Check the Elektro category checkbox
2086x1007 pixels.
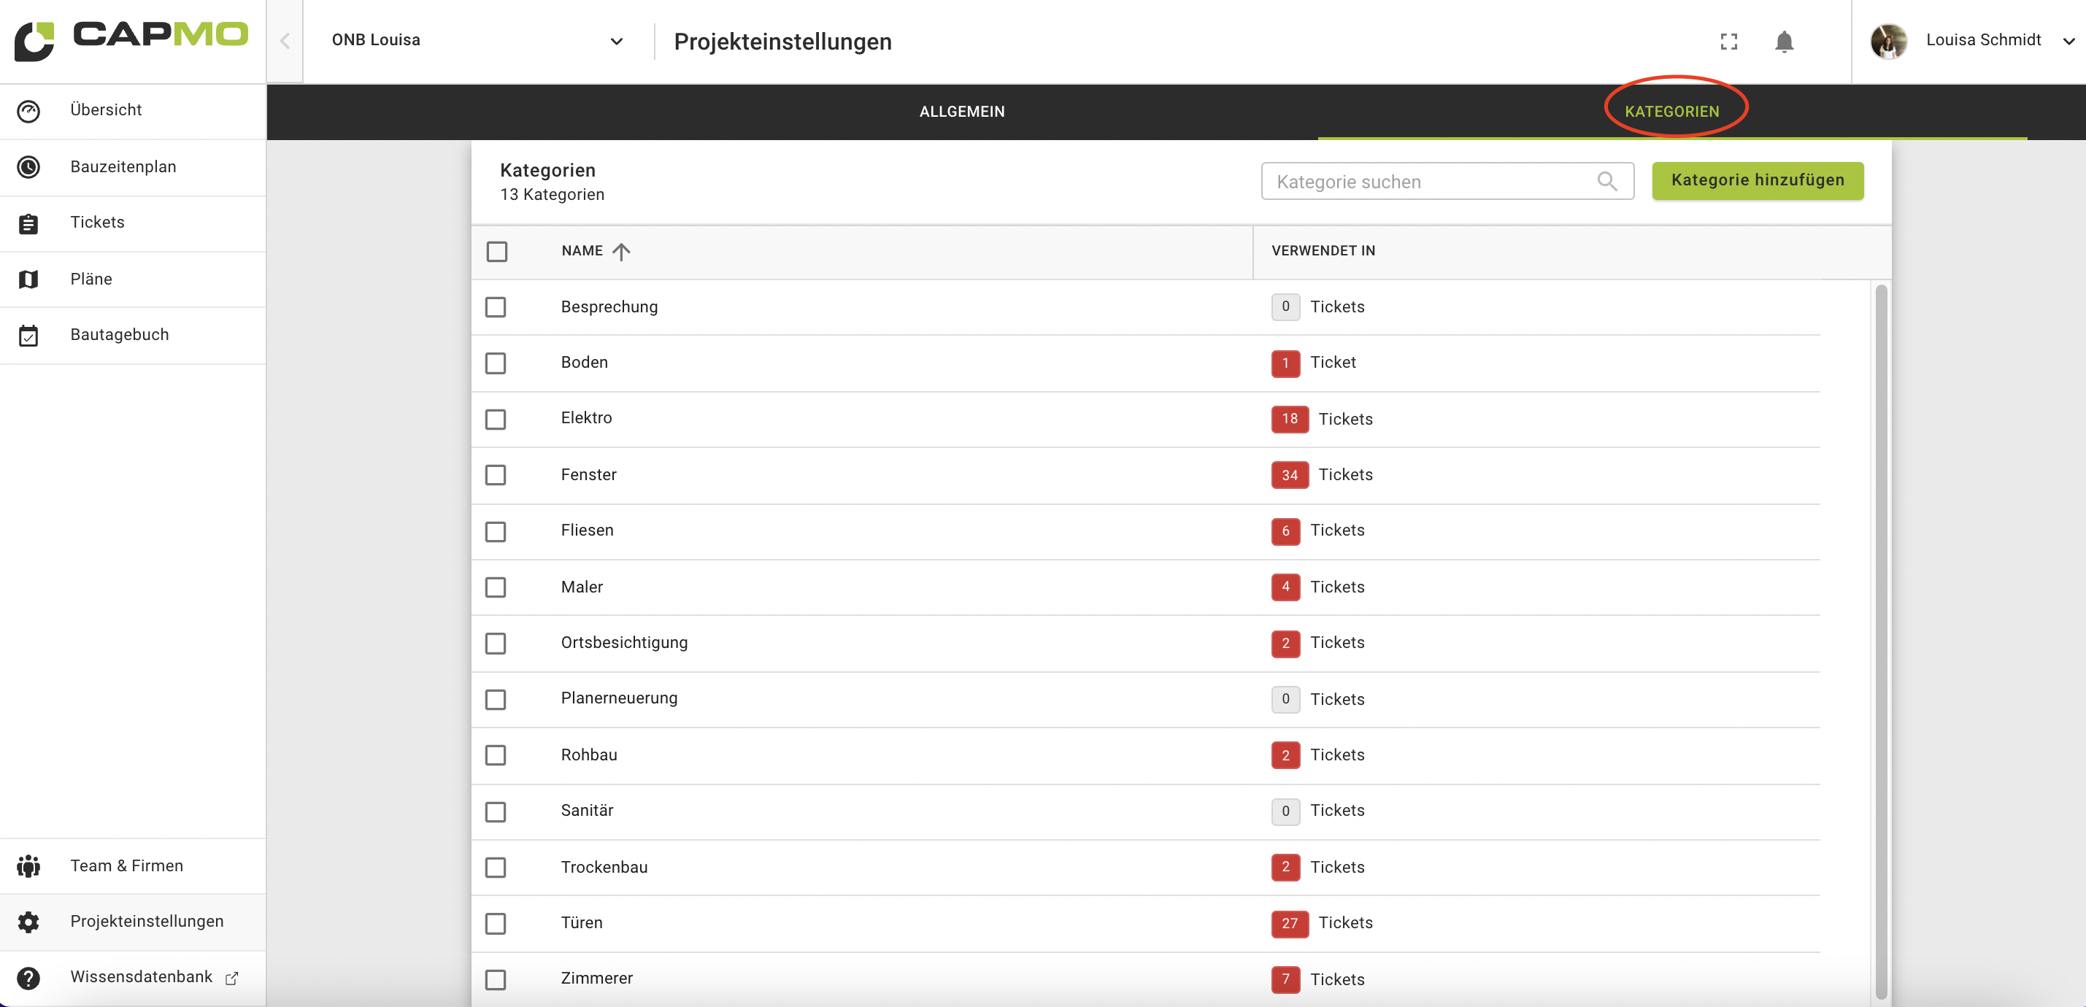pos(496,420)
